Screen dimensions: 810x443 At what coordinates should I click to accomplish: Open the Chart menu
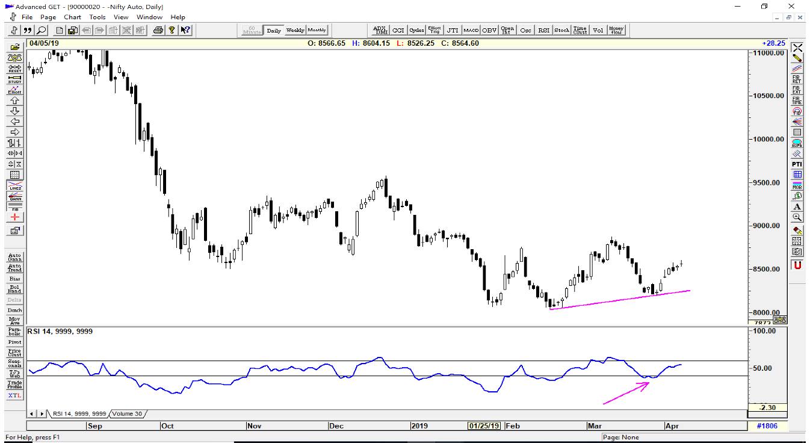pyautogui.click(x=72, y=17)
